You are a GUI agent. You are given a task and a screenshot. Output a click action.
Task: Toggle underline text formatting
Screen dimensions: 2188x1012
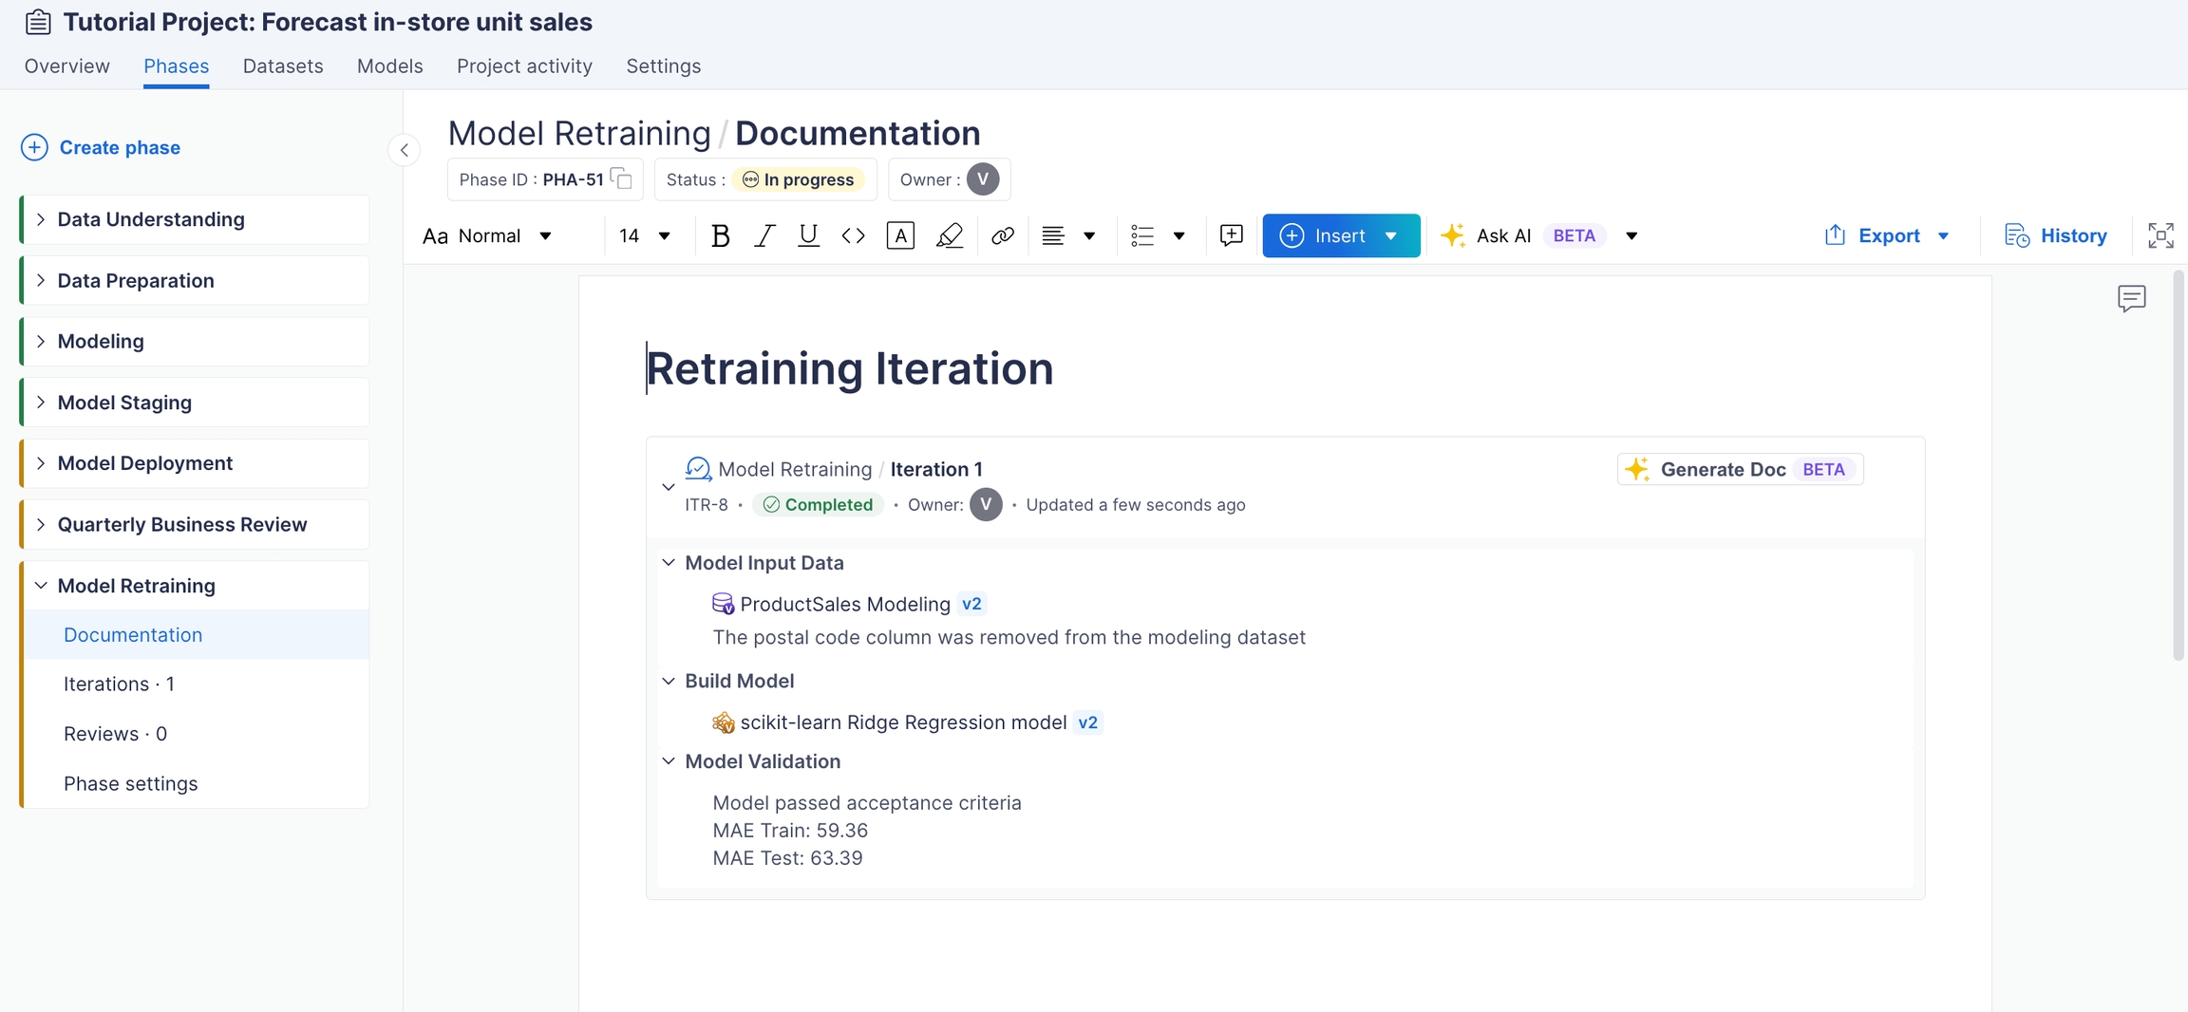coord(808,235)
